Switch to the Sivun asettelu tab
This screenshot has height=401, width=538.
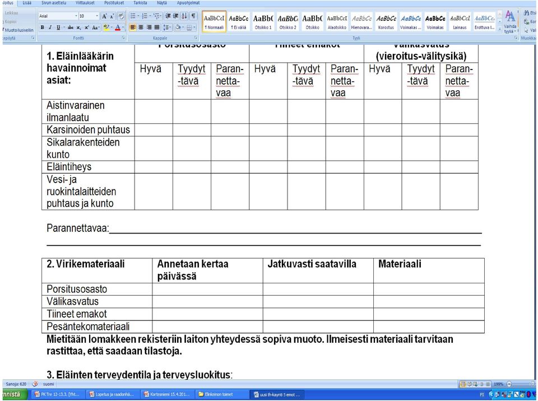pyautogui.click(x=54, y=3)
